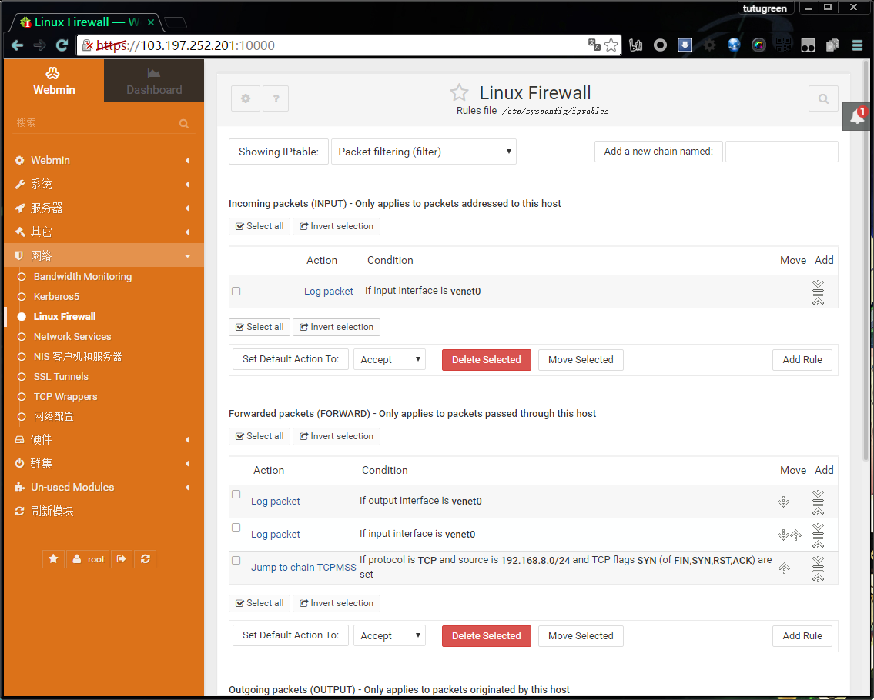Expand the 系统 sidebar category
Image resolution: width=874 pixels, height=700 pixels.
[103, 185]
